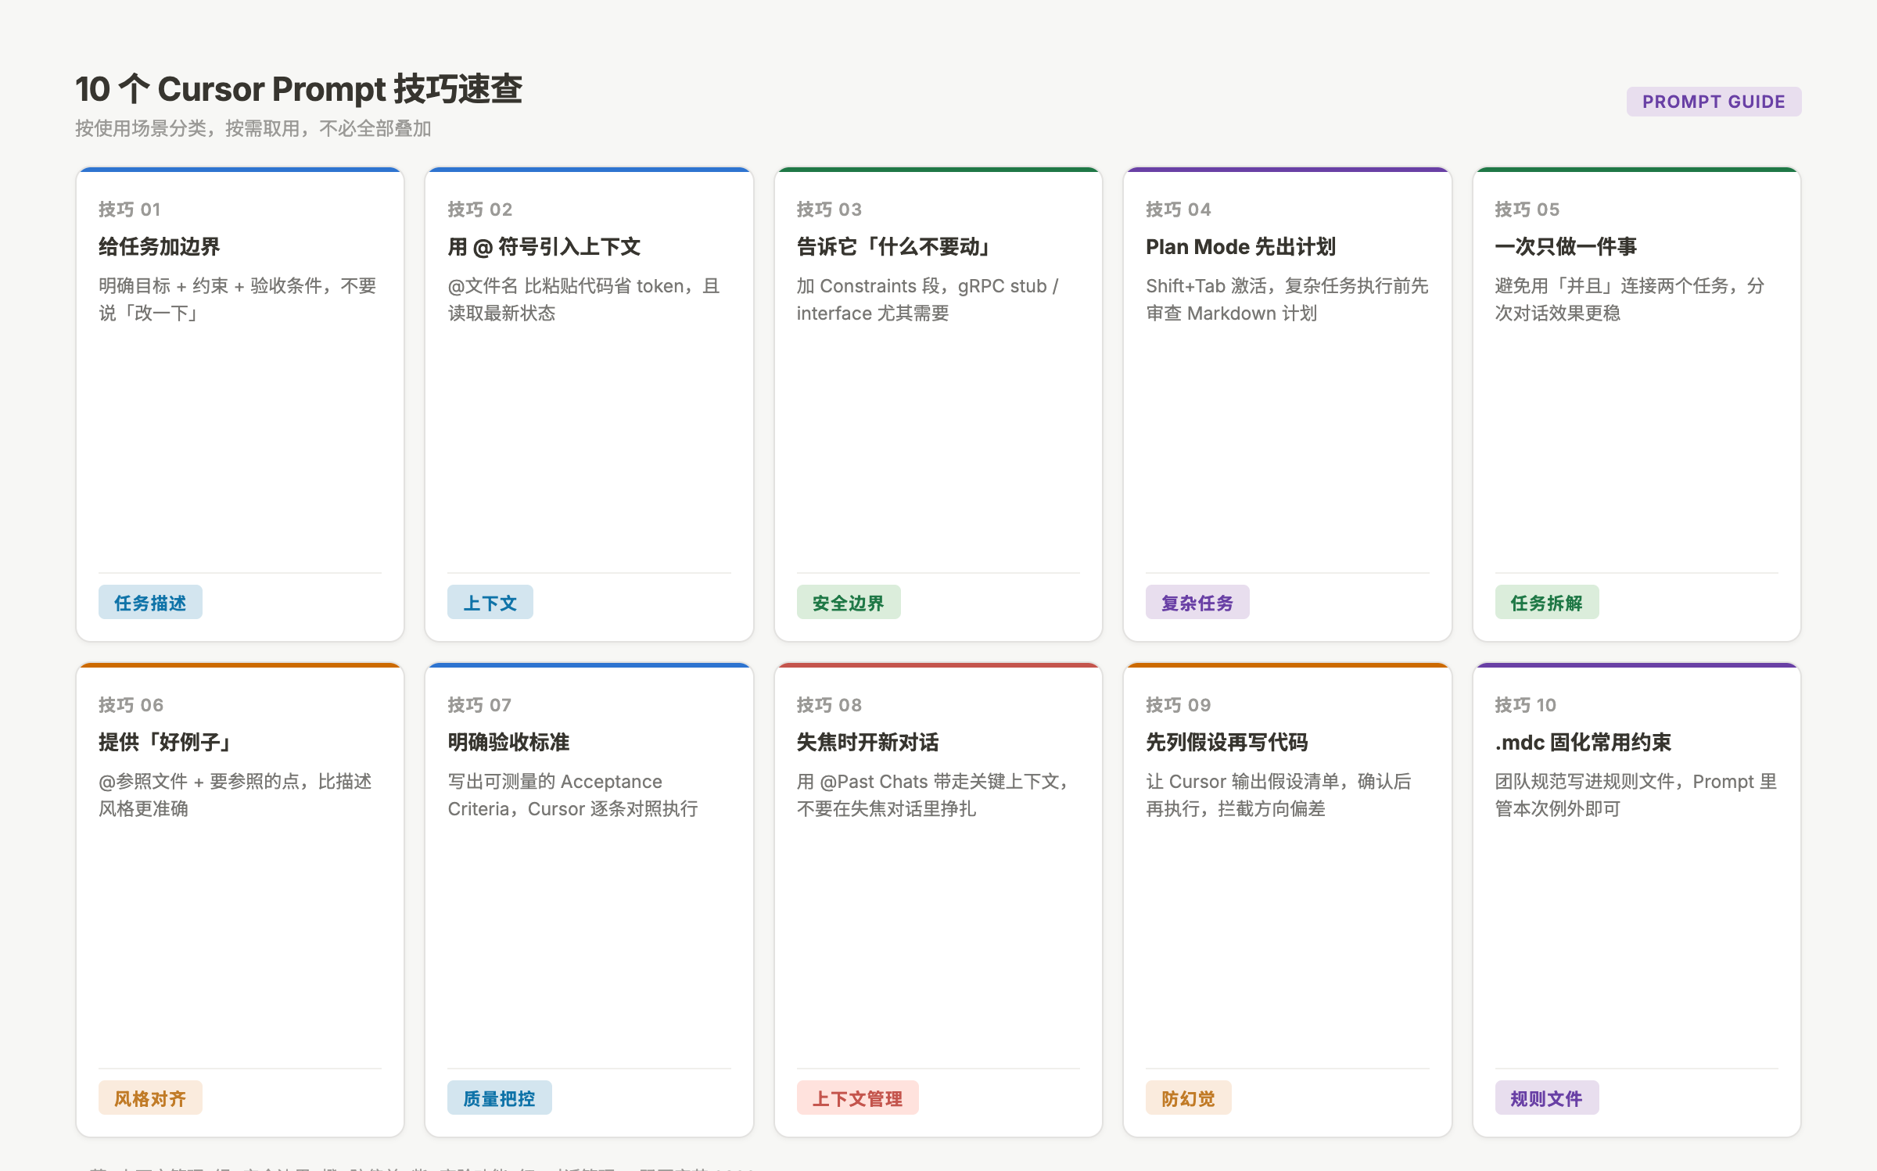This screenshot has height=1171, width=1877.
Task: Click the heading .mdc 固化常用约束
Action: (1584, 743)
